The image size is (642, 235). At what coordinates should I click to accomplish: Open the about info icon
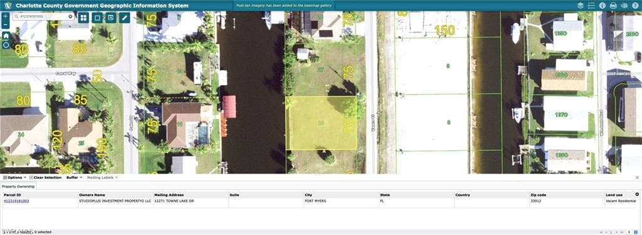click(603, 5)
